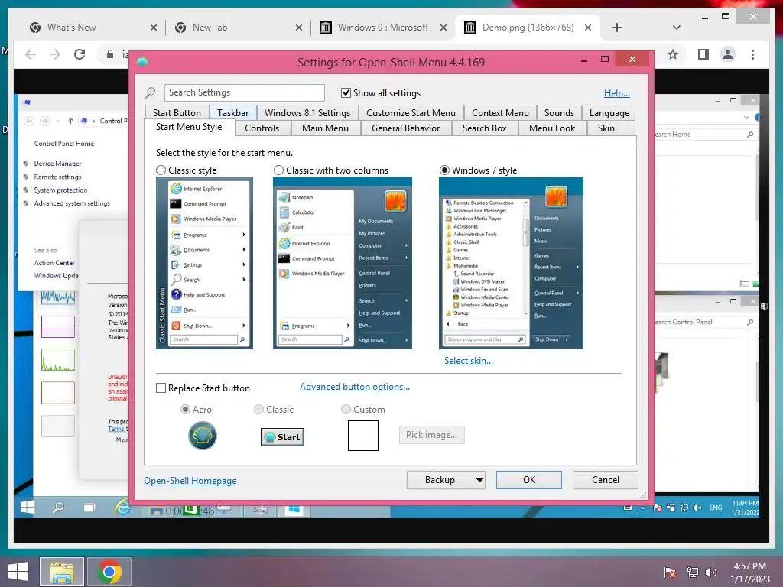Select Classic style radio button

[x=161, y=170]
